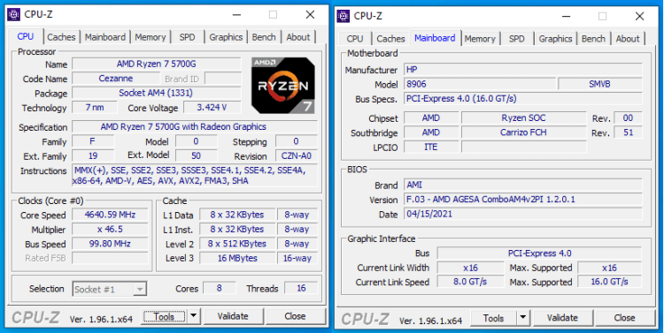
Task: Click the AMD Ryzen 7 processor logo
Action: (x=283, y=85)
